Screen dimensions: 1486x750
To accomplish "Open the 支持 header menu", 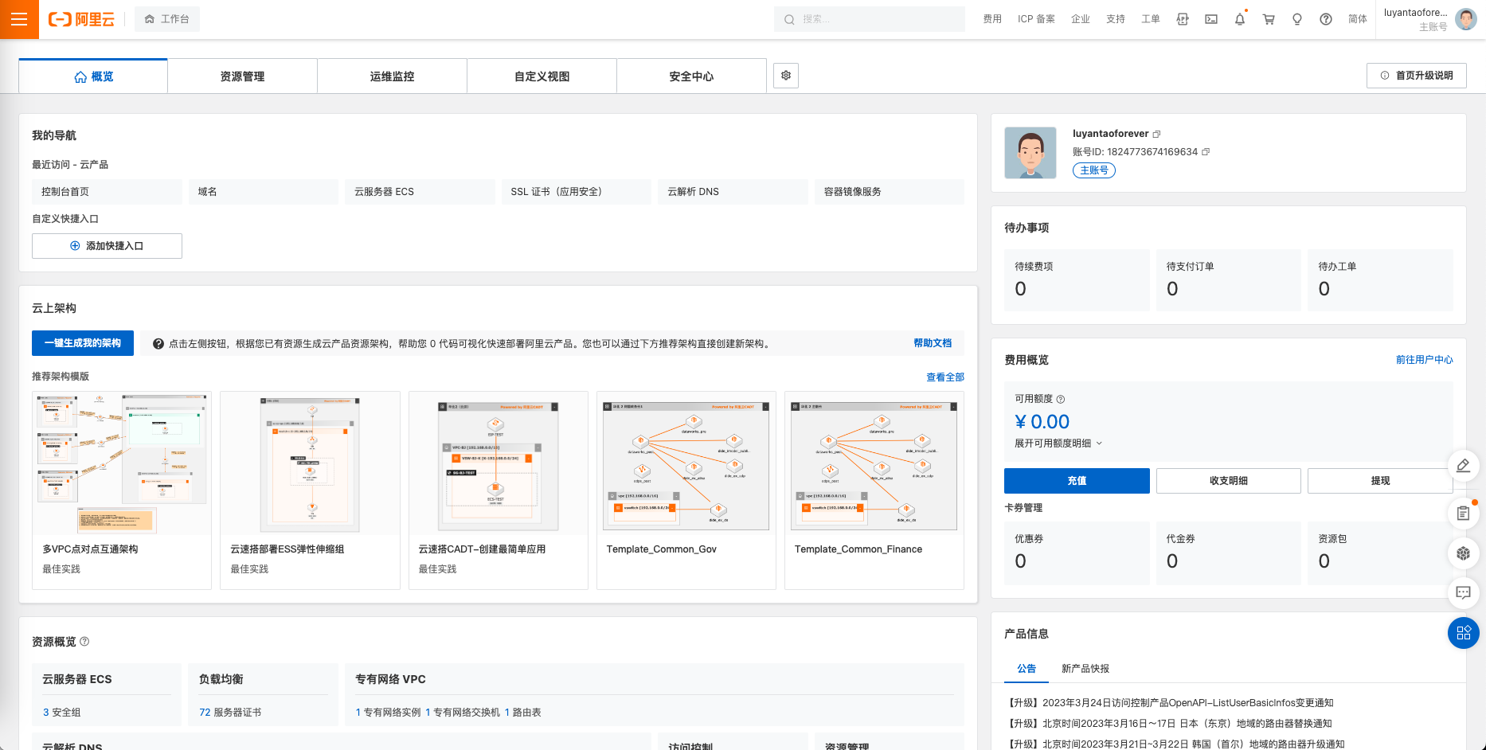I will 1116,19.
